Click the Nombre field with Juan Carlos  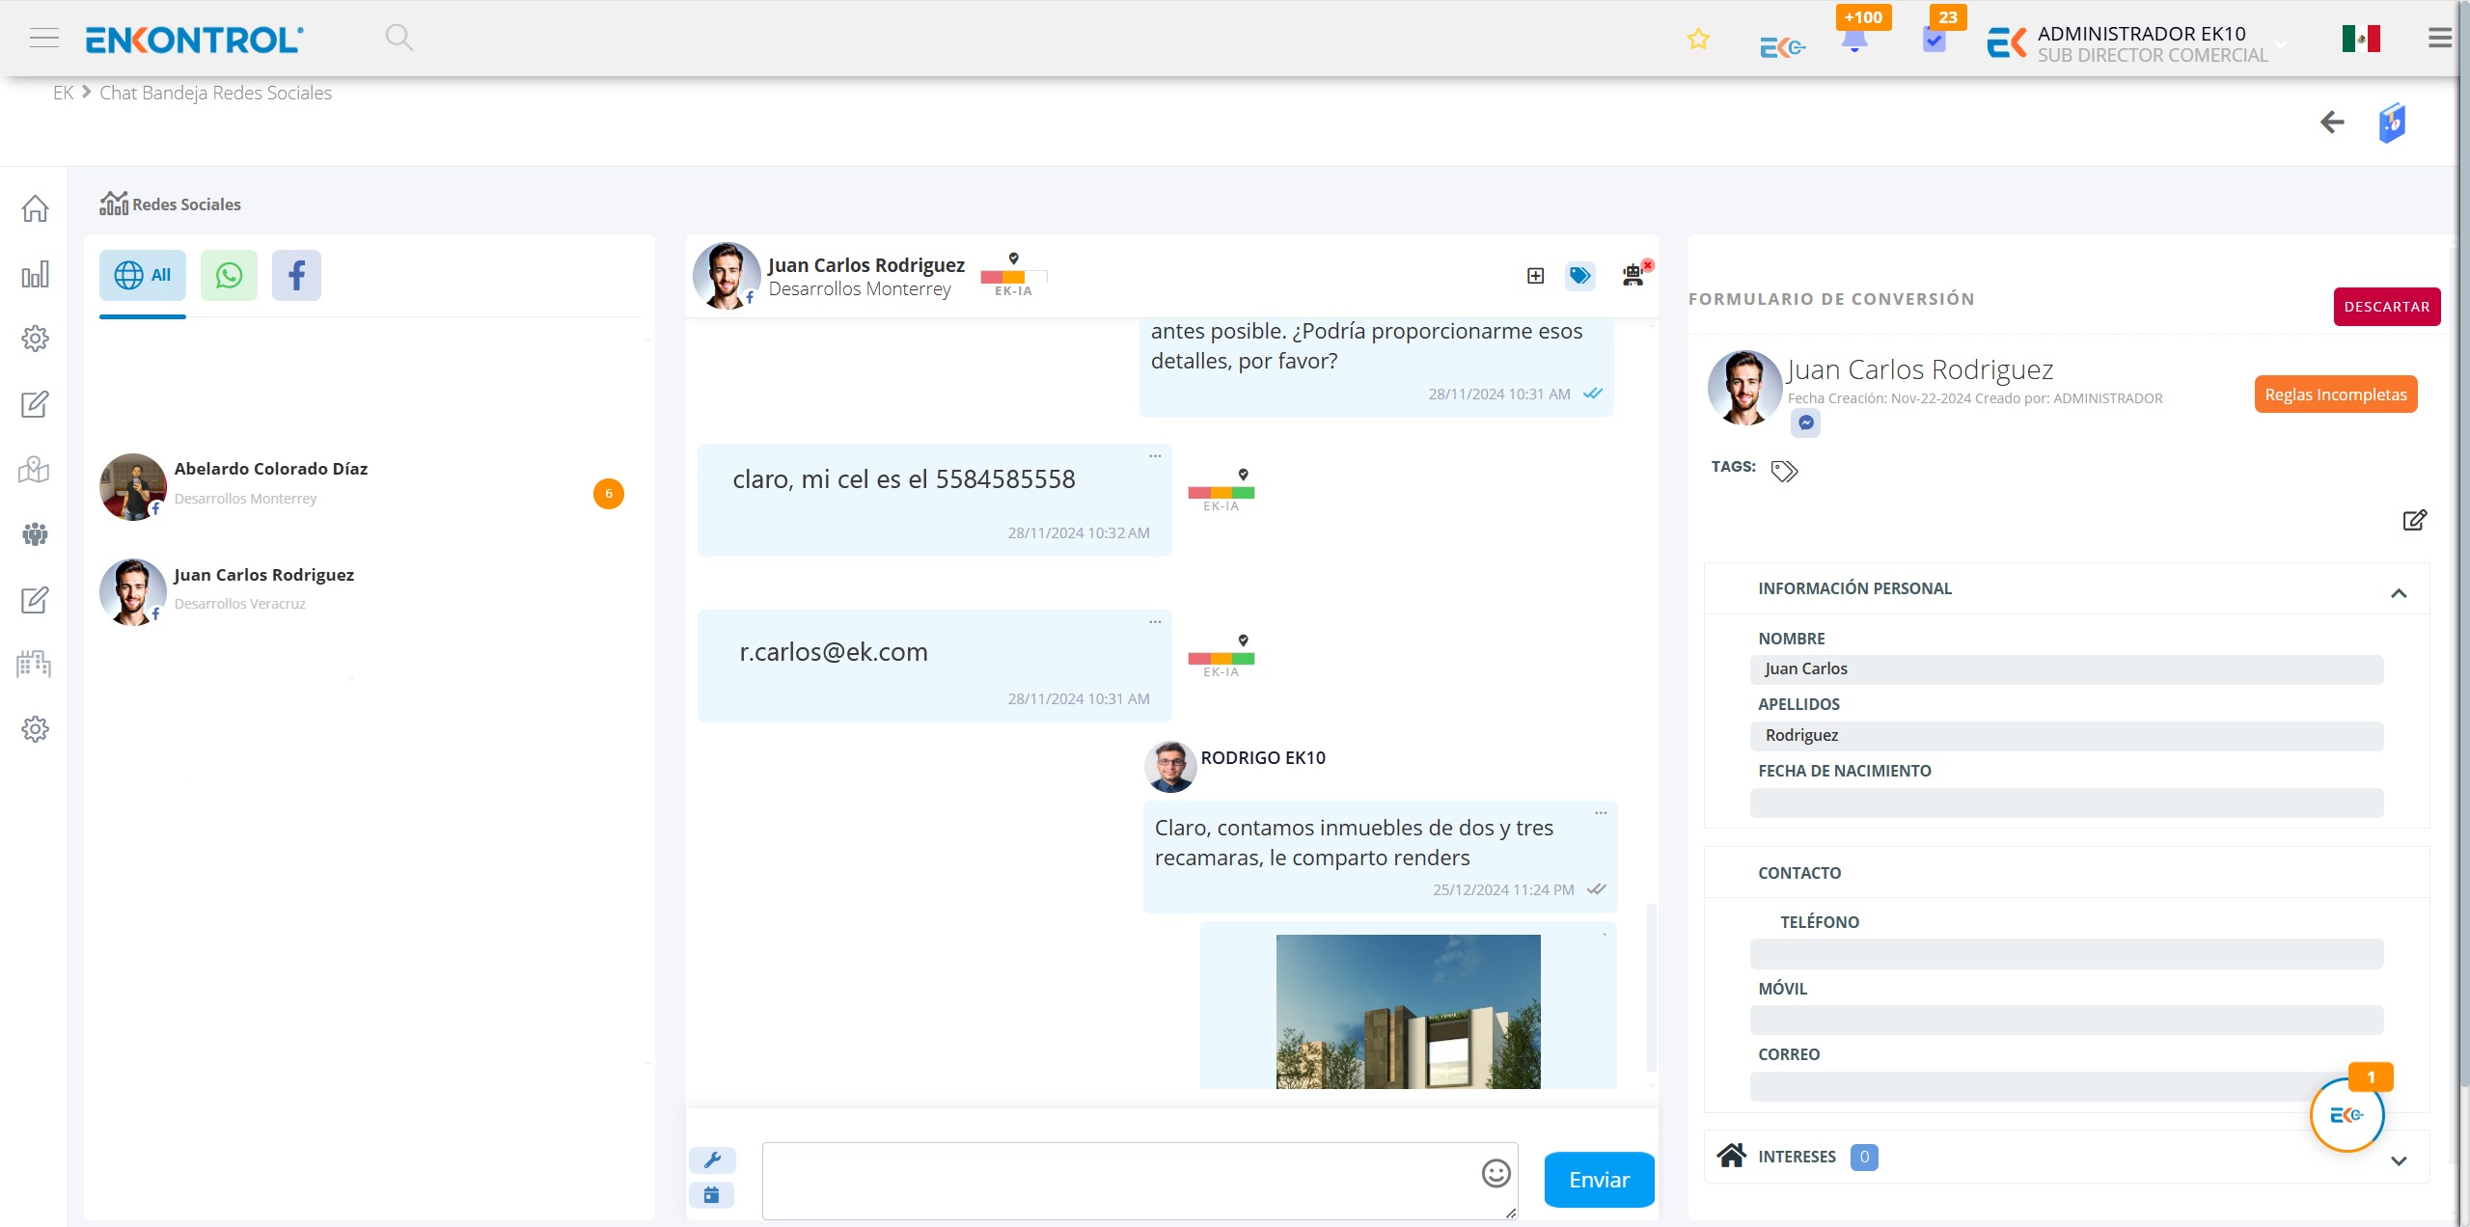pos(2066,669)
